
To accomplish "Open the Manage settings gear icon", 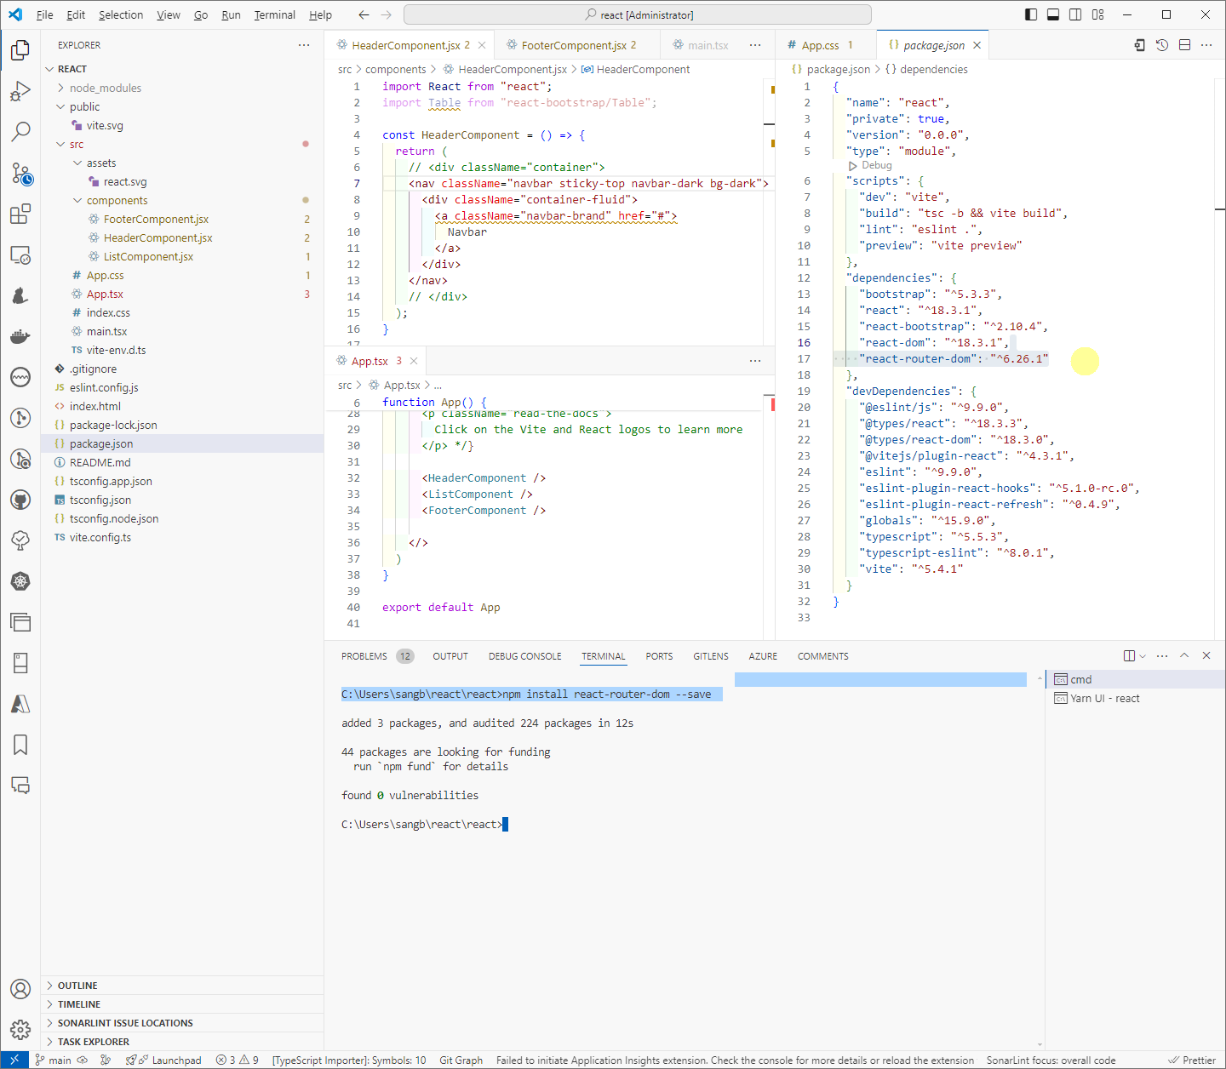I will click(x=20, y=1030).
